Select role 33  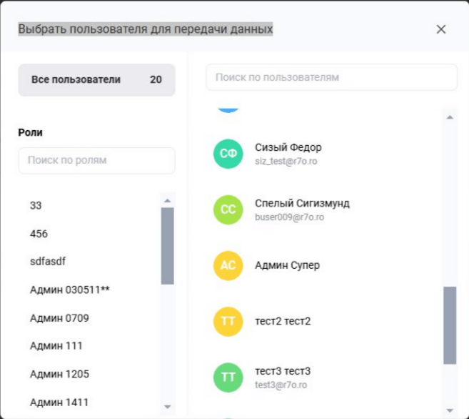(36, 205)
